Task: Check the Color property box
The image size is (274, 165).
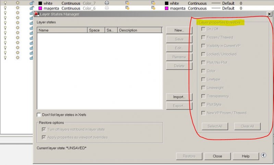Action: tap(203, 71)
